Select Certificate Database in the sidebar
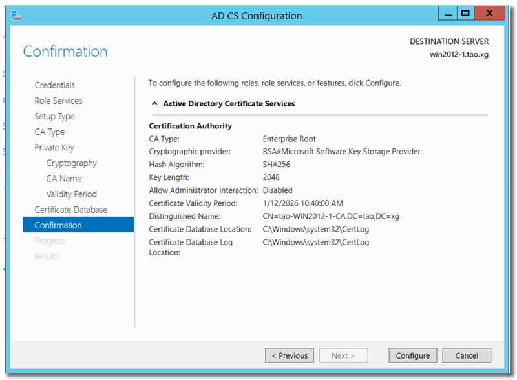 (70, 210)
